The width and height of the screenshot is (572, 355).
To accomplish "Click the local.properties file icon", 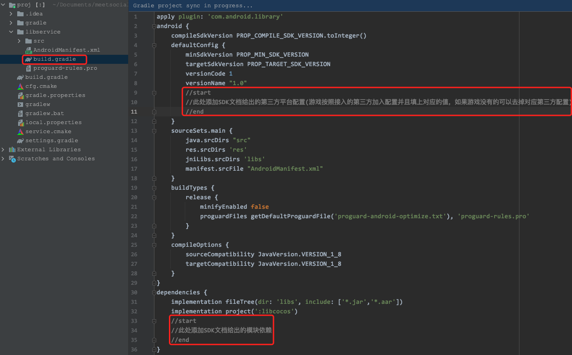I will click(x=20, y=122).
